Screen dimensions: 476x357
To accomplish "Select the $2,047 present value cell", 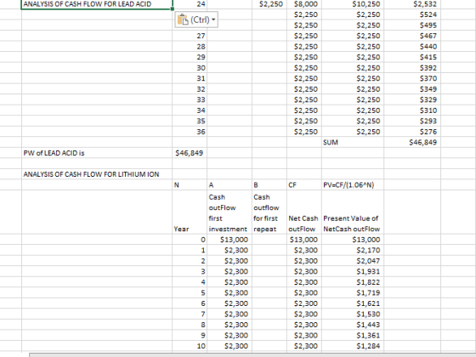I will coord(353,261).
